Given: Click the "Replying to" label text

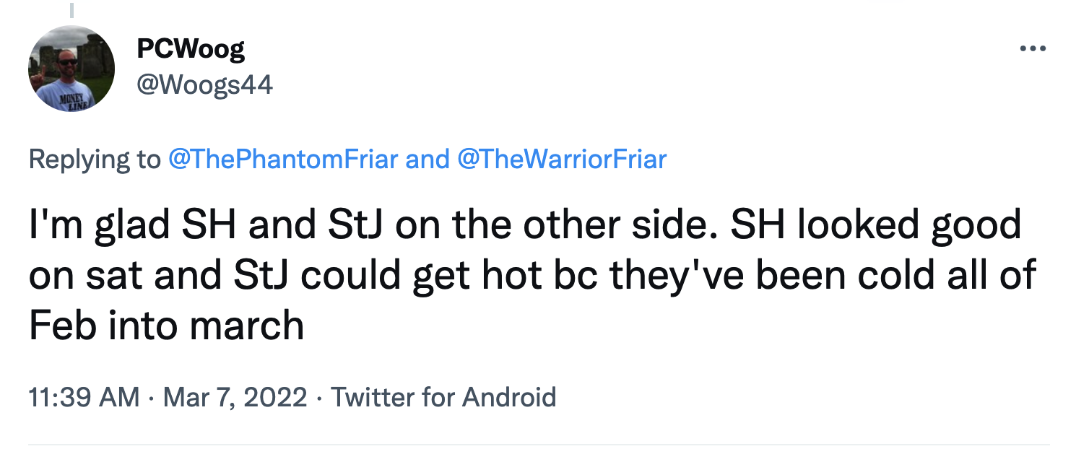Looking at the screenshot, I should point(94,158).
